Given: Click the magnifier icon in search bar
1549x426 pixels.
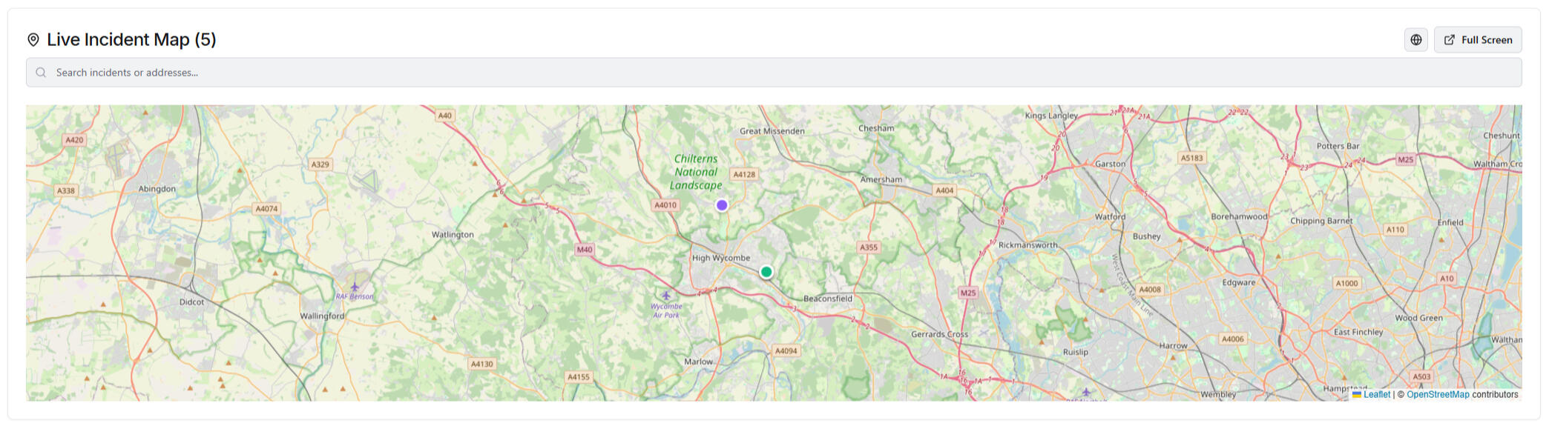Looking at the screenshot, I should (x=41, y=73).
